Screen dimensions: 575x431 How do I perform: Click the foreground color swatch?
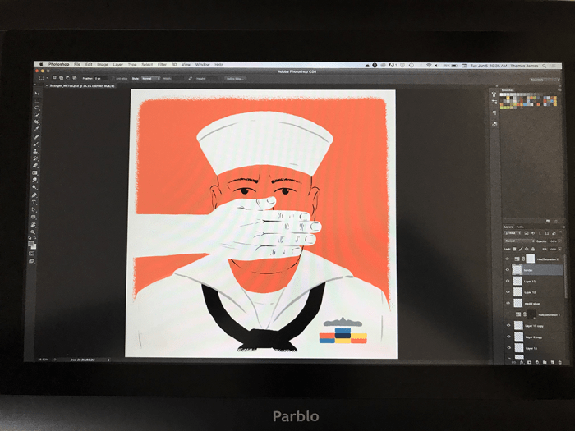33,244
